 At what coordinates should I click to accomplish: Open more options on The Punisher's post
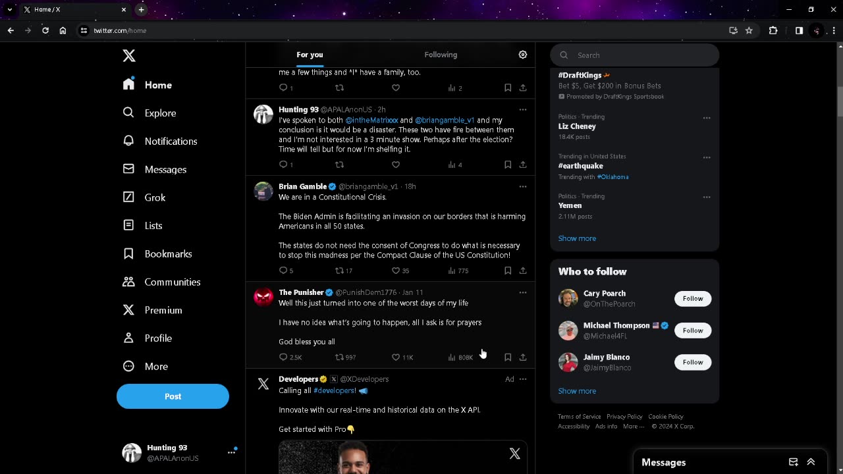pos(523,292)
